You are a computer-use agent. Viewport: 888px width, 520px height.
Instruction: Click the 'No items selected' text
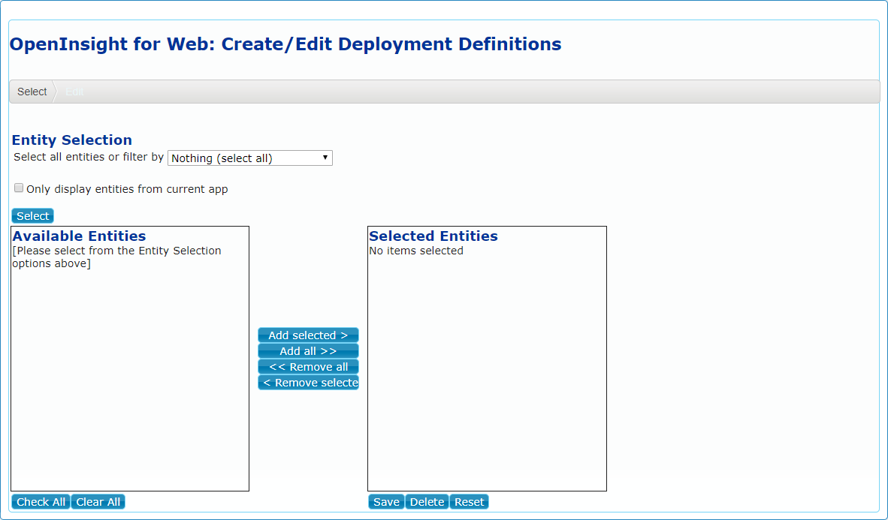pos(416,251)
